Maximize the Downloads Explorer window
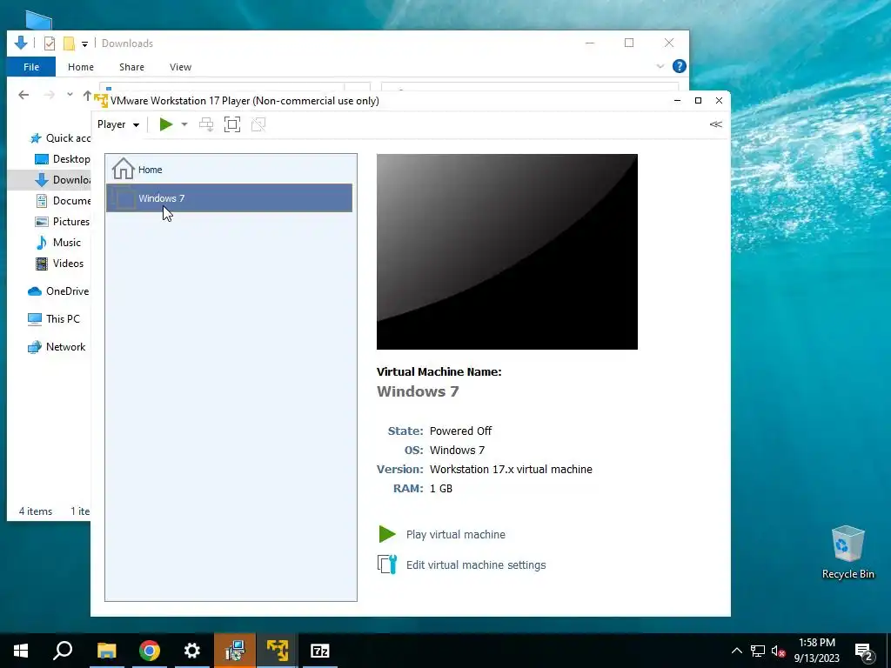 click(629, 43)
